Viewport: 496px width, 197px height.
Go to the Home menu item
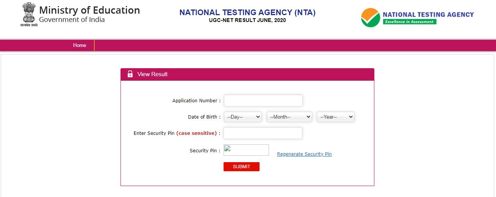pos(80,45)
